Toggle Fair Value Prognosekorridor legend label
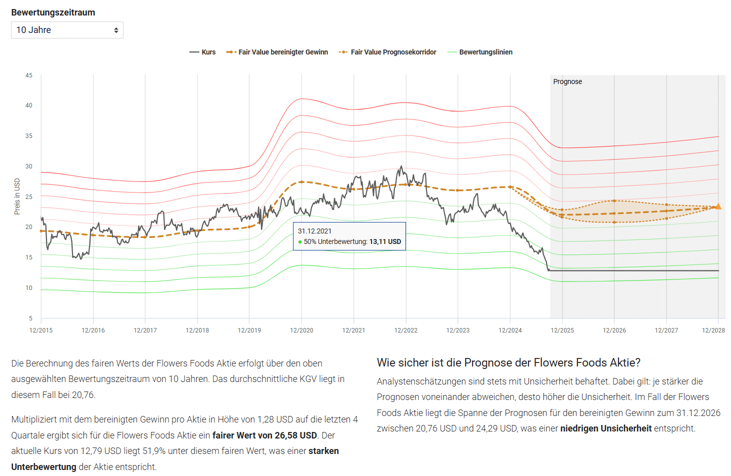This screenshot has width=731, height=476. [393, 52]
